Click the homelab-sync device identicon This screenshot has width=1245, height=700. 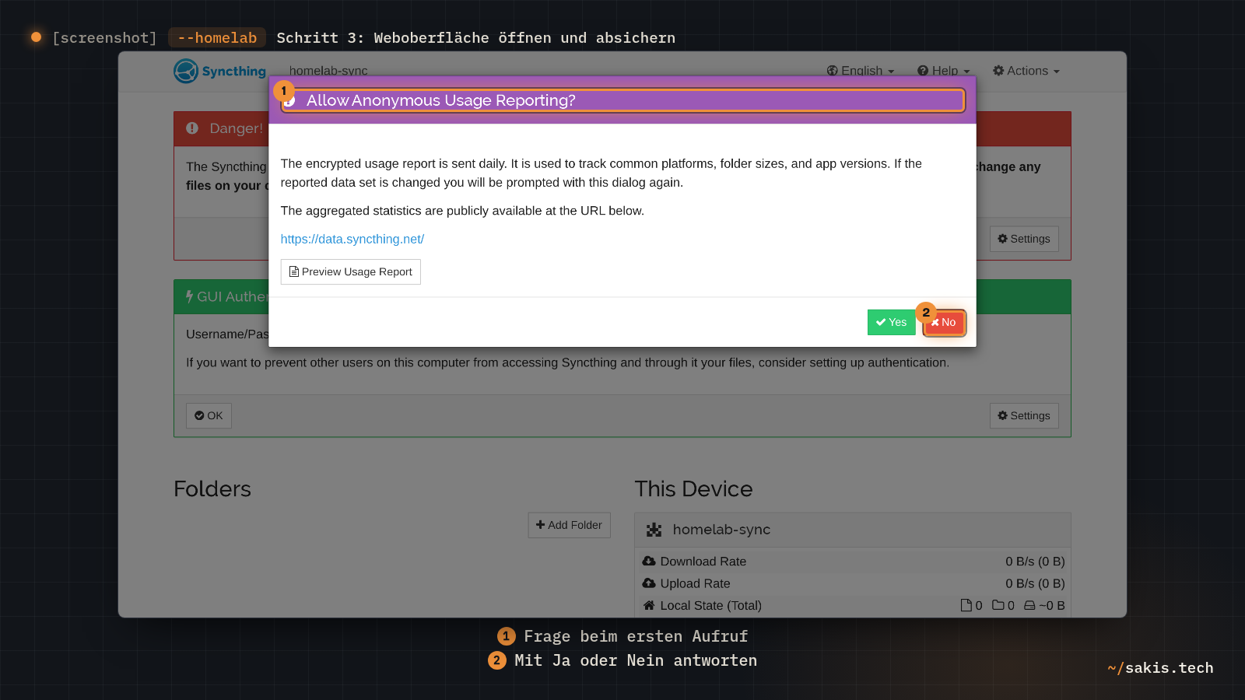pos(654,530)
